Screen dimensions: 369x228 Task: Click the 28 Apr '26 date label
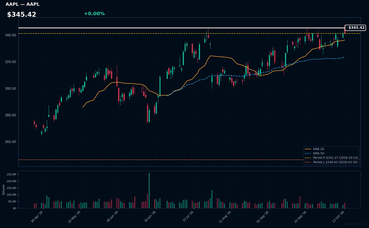(x=36, y=216)
